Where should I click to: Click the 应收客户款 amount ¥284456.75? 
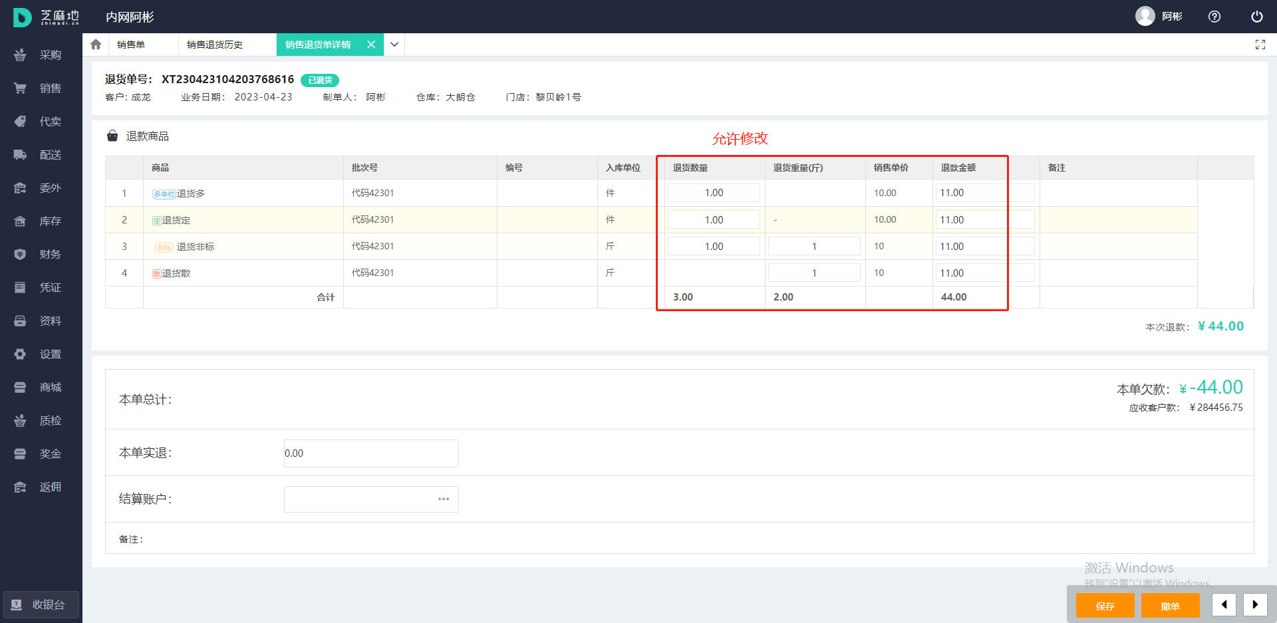click(1216, 408)
